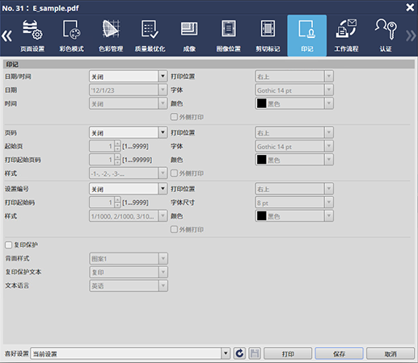Viewport: 418px width, 363px height.
Task: Open the 日期 format dropdown showing '12/1/23
Action: [128, 90]
